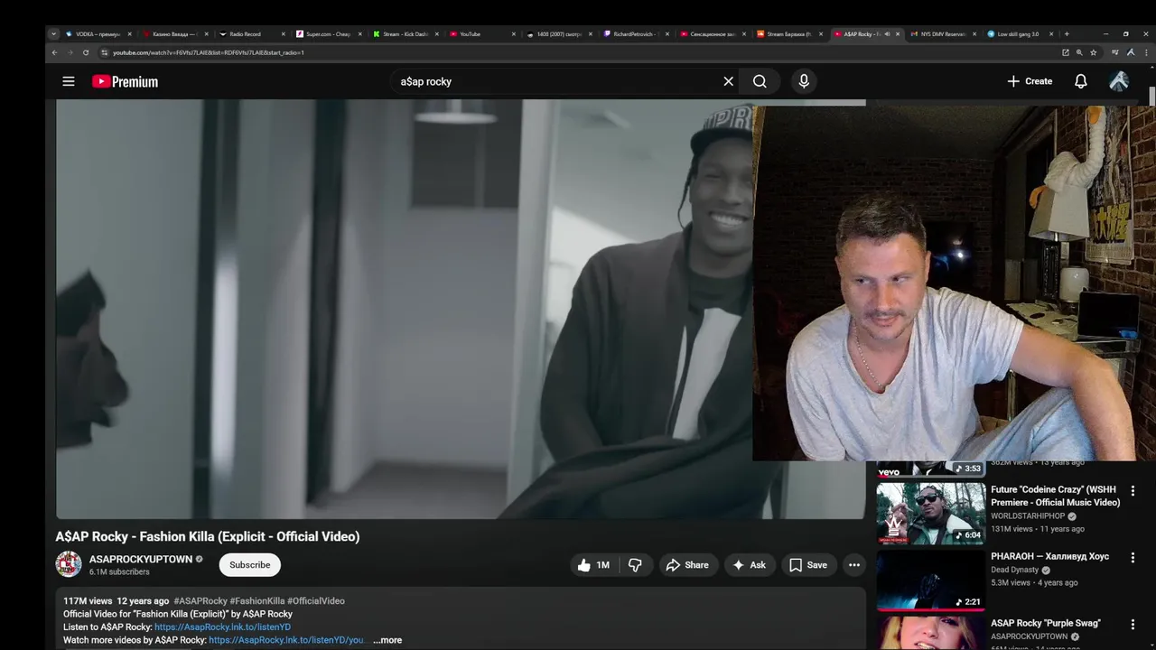Click the Create button
Image resolution: width=1156 pixels, height=650 pixels.
[1030, 81]
